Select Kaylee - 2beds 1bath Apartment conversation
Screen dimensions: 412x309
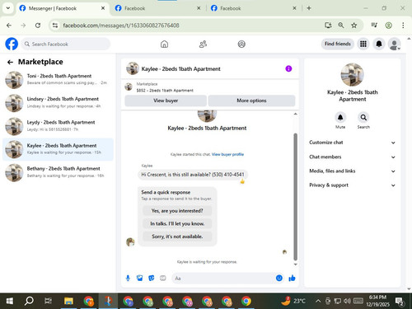pyautogui.click(x=58, y=149)
